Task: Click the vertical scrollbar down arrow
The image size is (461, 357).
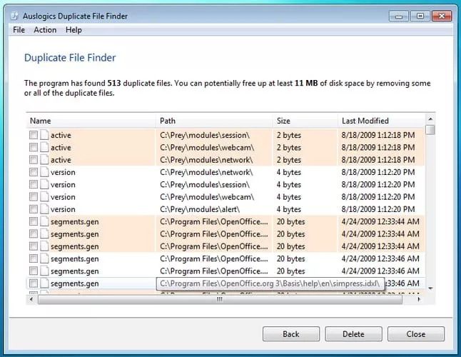Action: [430, 288]
